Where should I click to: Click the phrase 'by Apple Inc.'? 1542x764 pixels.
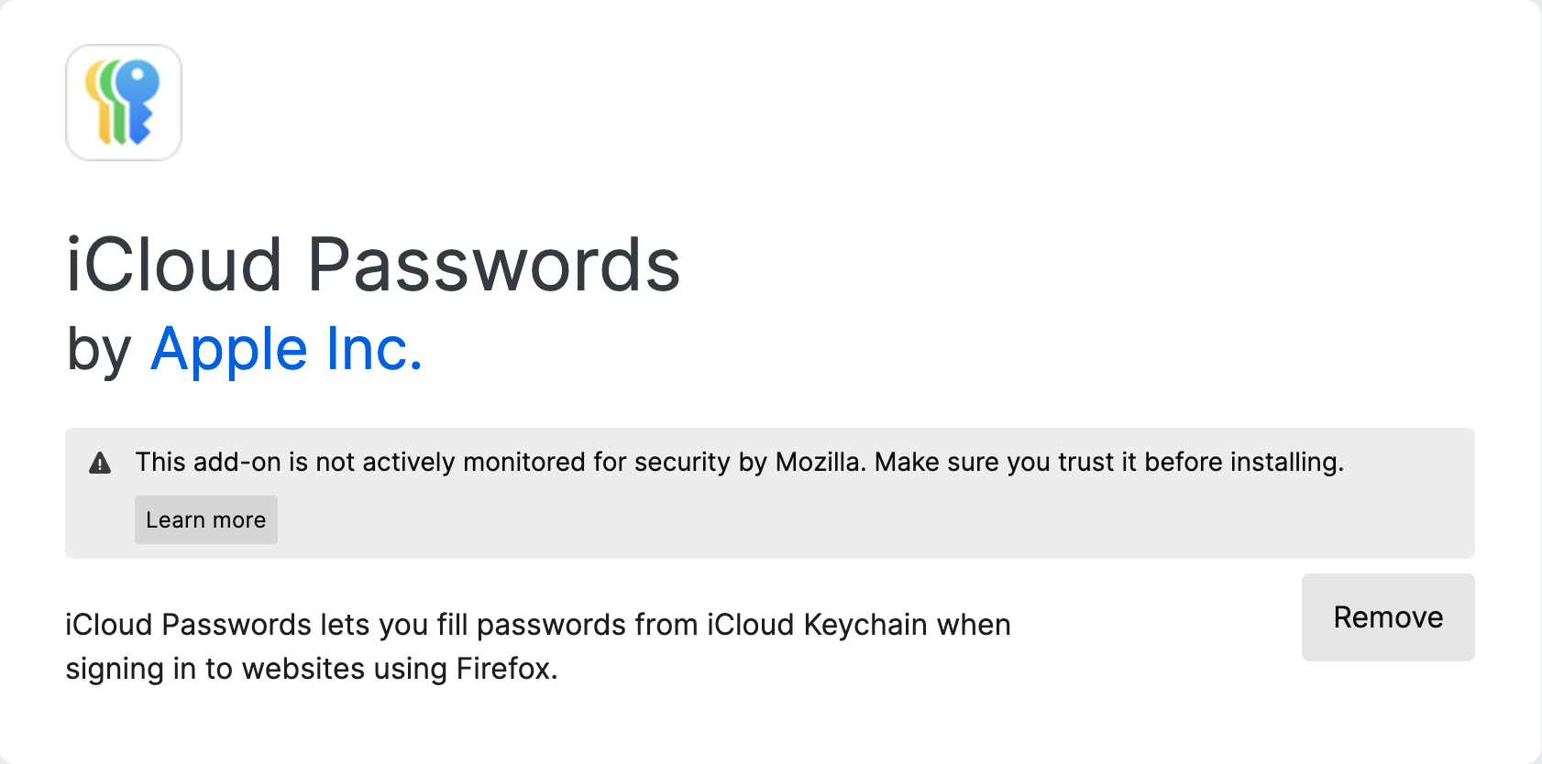243,349
